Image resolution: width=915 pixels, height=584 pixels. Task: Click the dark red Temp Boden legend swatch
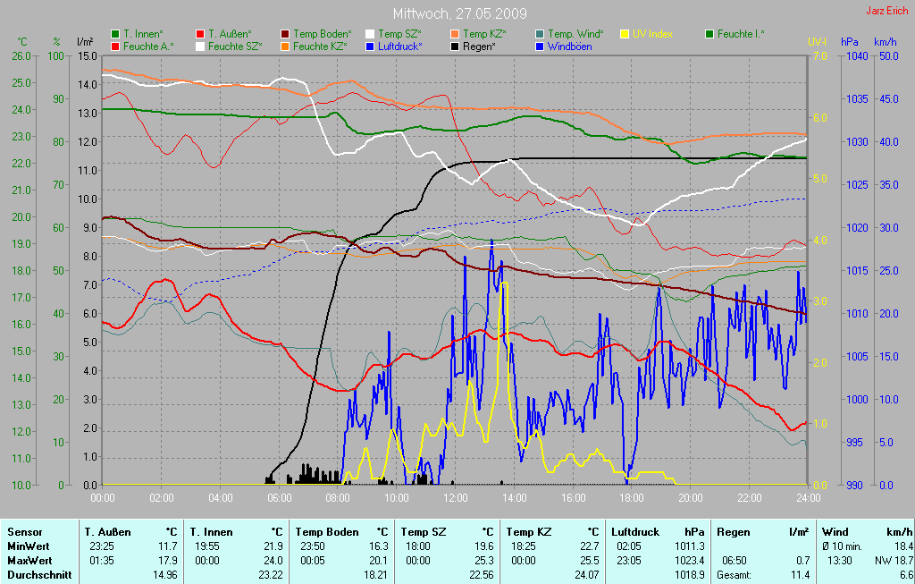click(285, 35)
